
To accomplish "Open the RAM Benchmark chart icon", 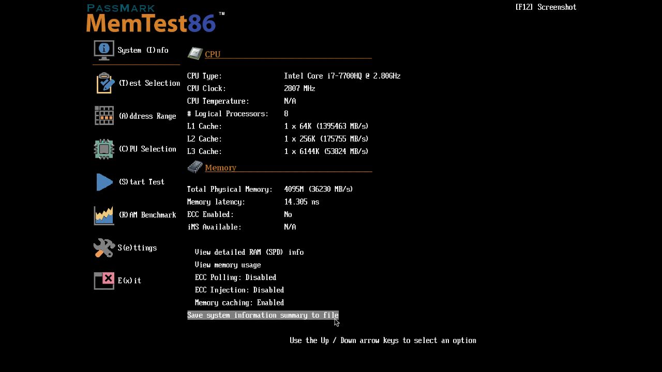I will [x=104, y=215].
